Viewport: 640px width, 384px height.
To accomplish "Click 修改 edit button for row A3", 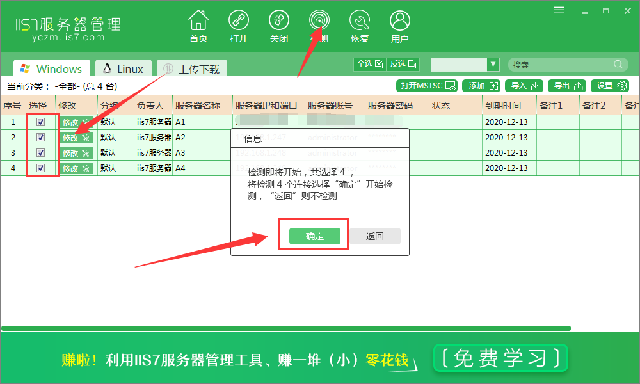I will click(76, 153).
